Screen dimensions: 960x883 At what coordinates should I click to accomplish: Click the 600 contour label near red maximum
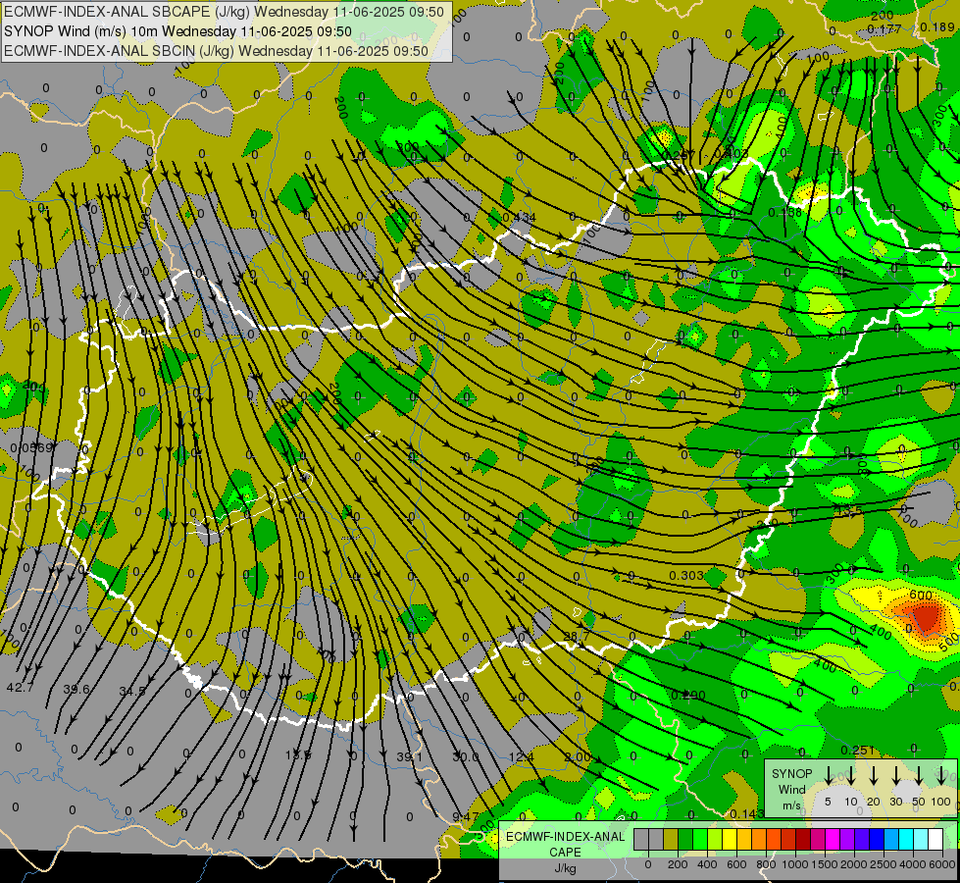pos(921,596)
